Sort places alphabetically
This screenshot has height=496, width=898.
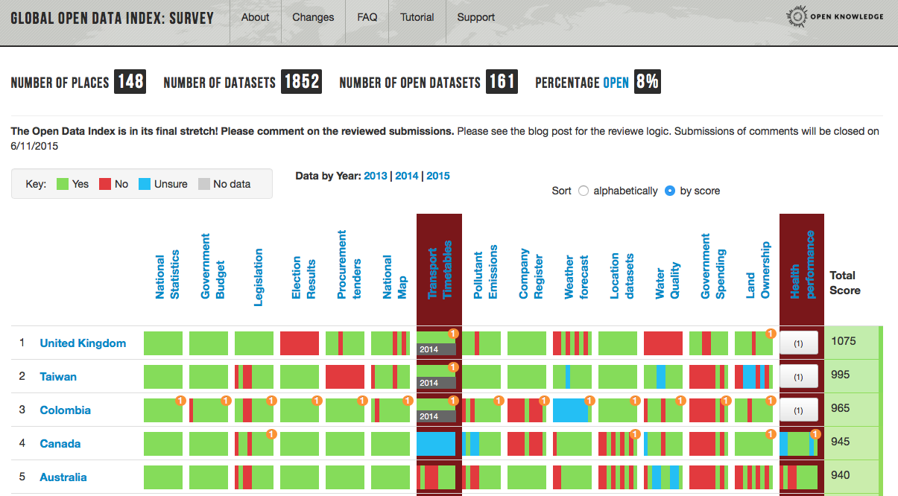(x=584, y=191)
